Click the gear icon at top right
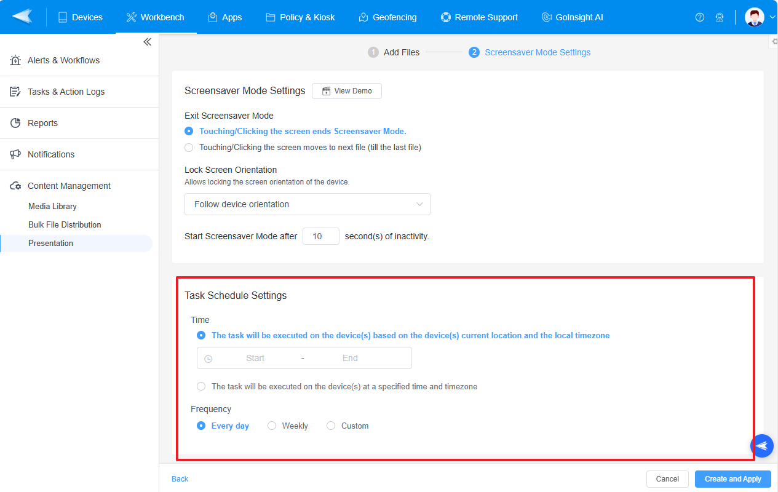 773,41
